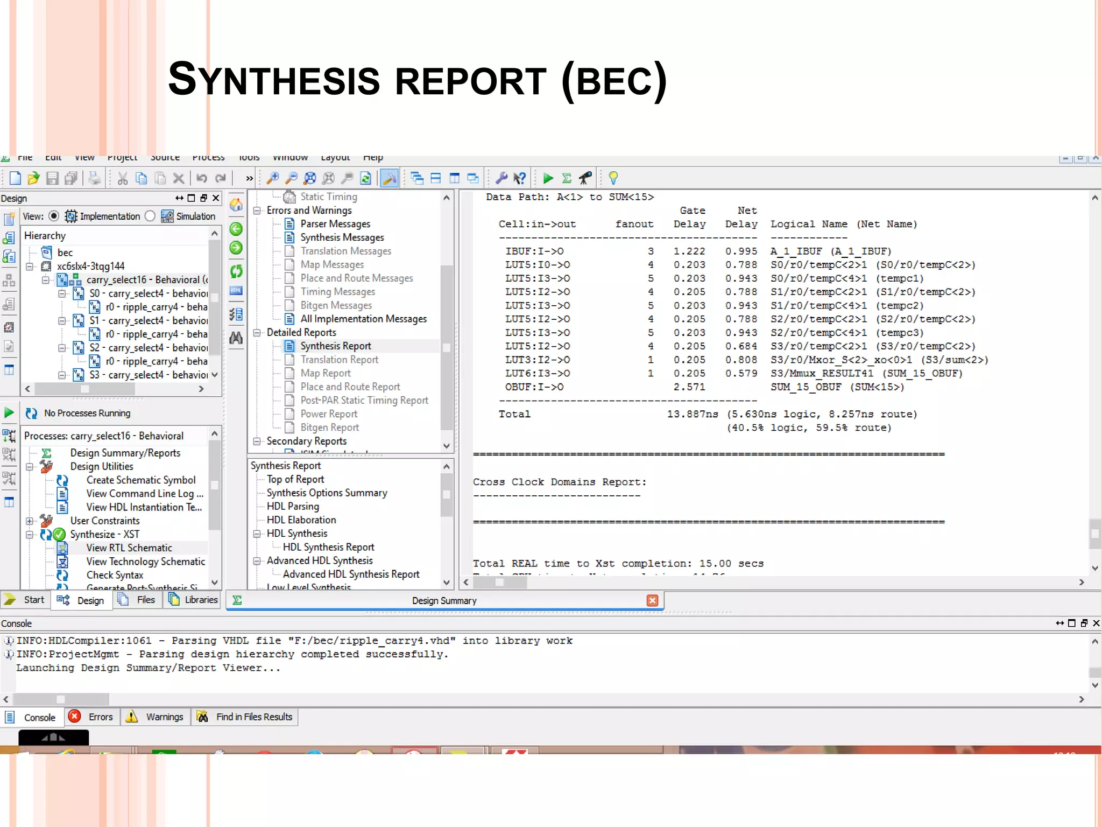Click the binoculars find icon

pos(236,338)
